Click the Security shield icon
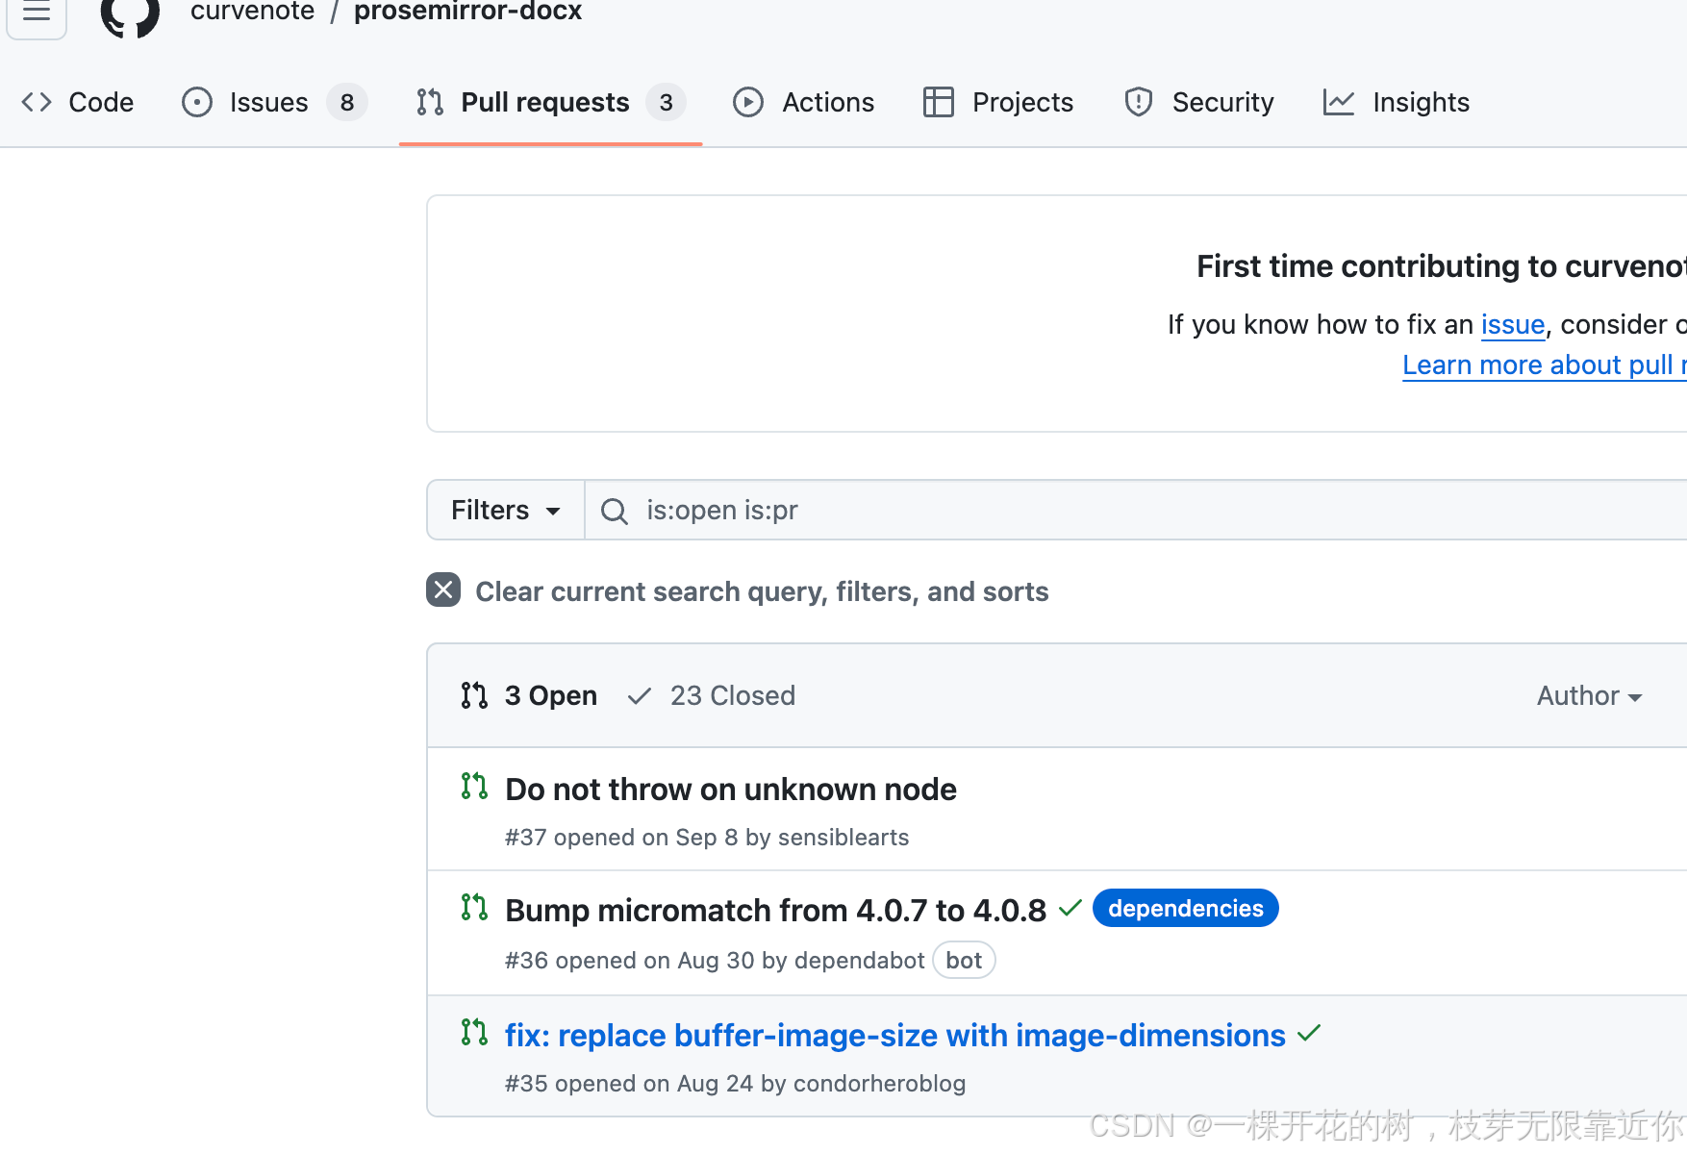This screenshot has height=1154, width=1687. click(1139, 102)
